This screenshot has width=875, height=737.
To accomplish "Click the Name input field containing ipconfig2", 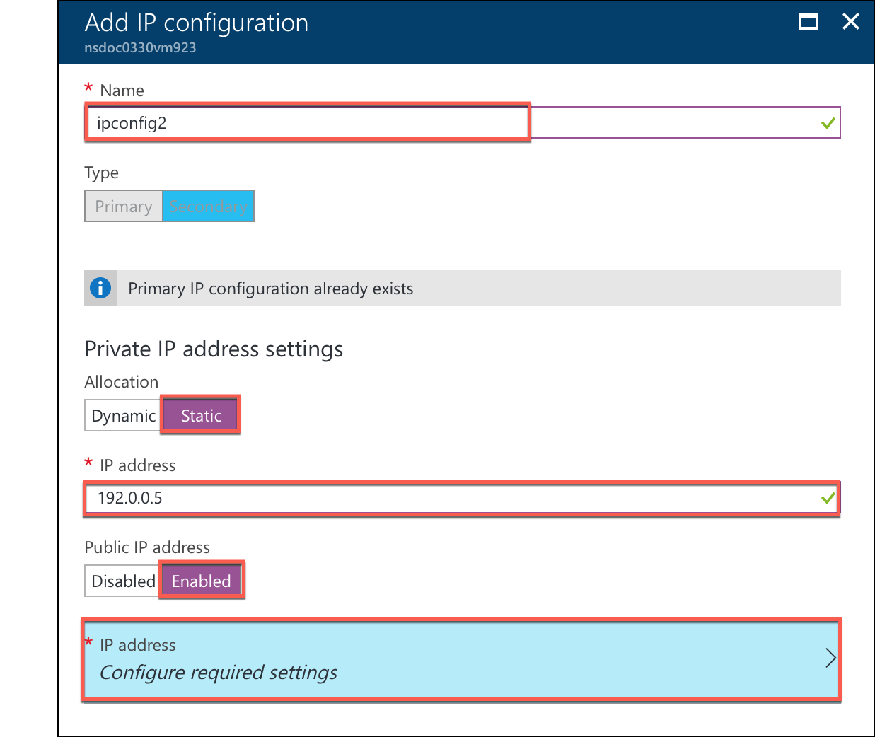I will click(x=463, y=122).
